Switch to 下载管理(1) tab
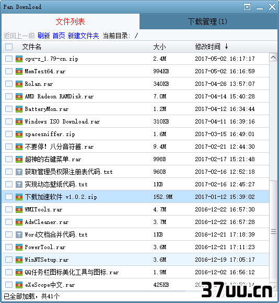The width and height of the screenshot is (279, 303). tap(207, 21)
